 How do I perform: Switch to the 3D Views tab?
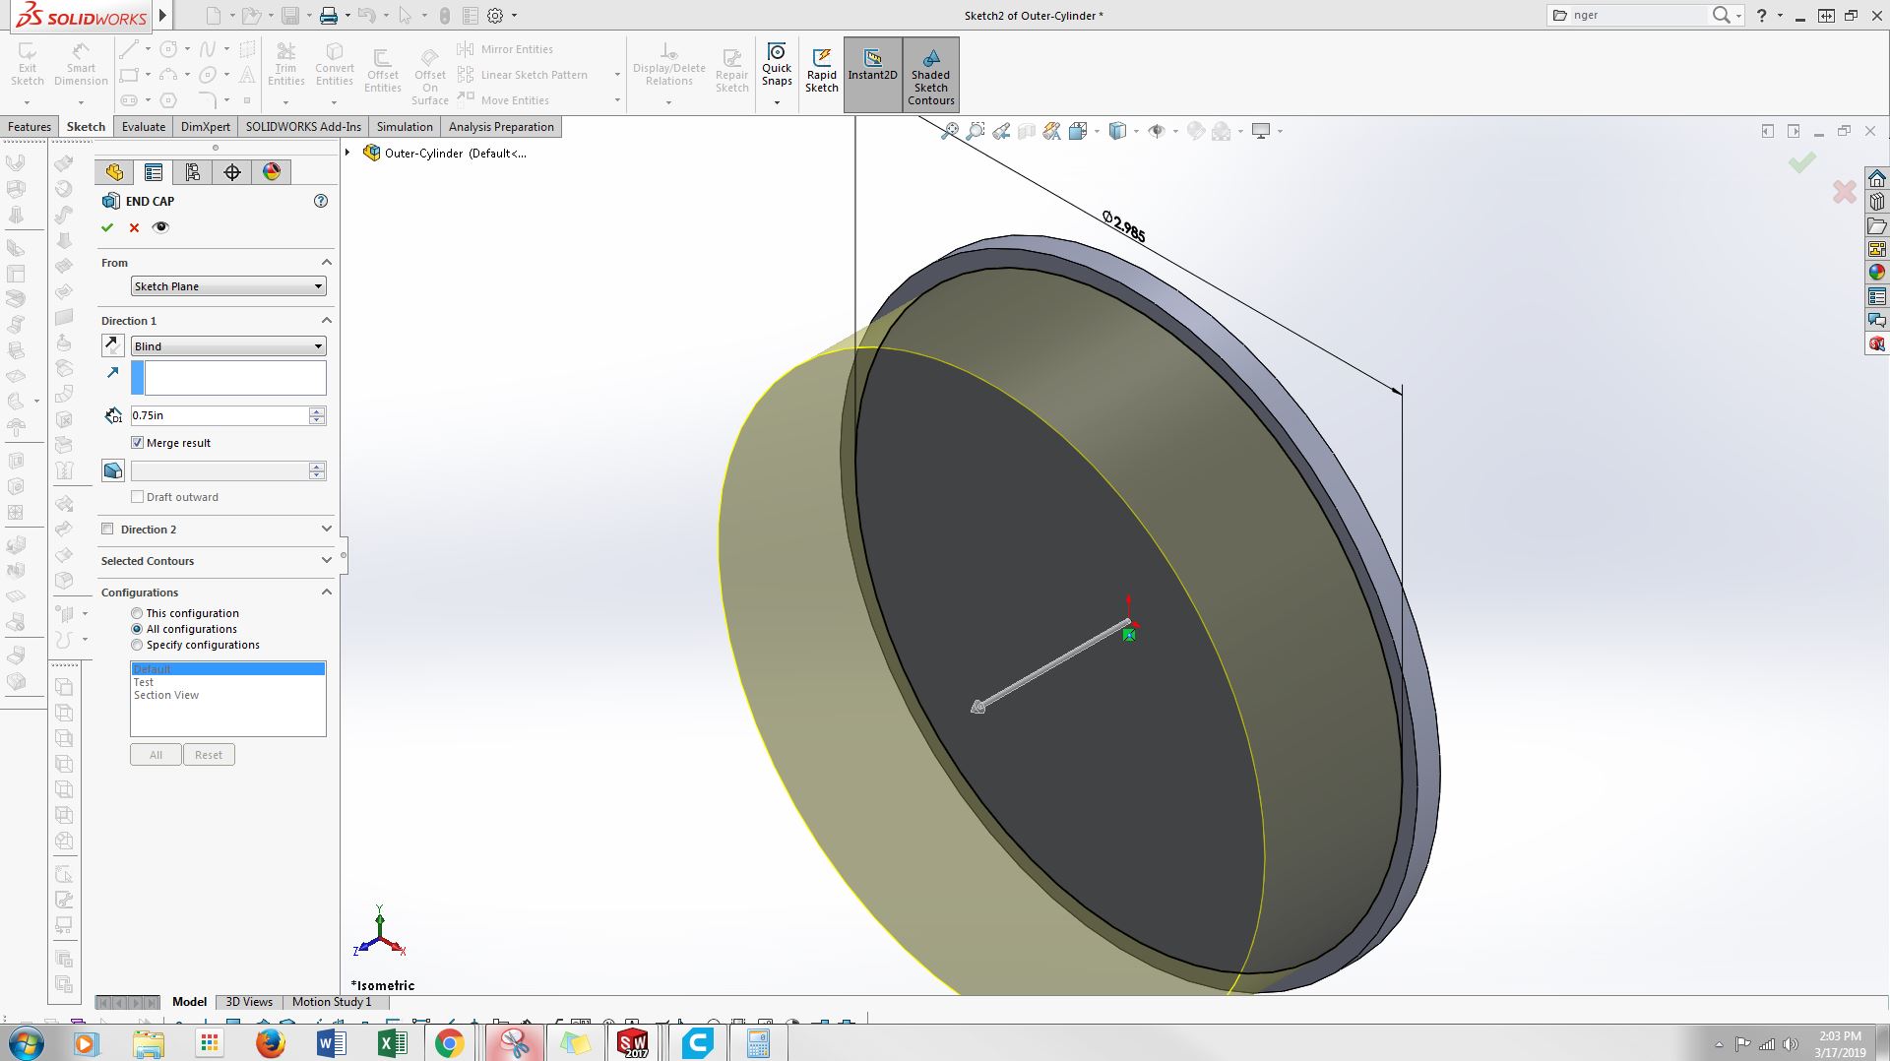click(249, 1002)
